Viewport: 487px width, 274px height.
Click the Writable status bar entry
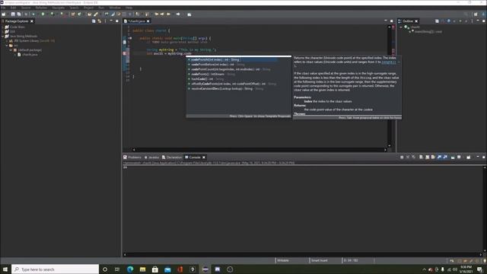283,260
